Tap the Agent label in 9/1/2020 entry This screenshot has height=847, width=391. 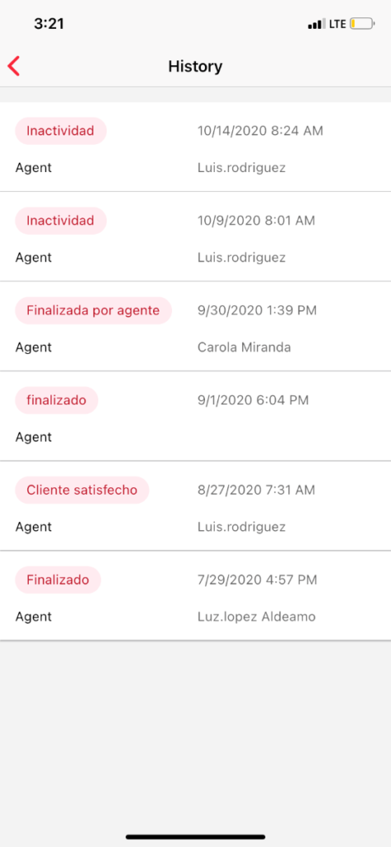[34, 437]
